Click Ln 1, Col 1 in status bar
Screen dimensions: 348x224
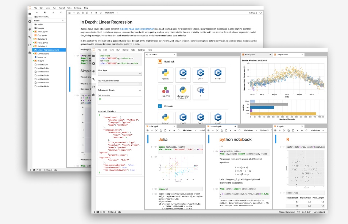[x=306, y=212]
